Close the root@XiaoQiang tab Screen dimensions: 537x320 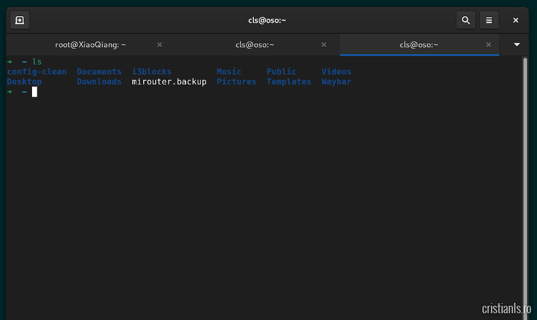click(159, 45)
